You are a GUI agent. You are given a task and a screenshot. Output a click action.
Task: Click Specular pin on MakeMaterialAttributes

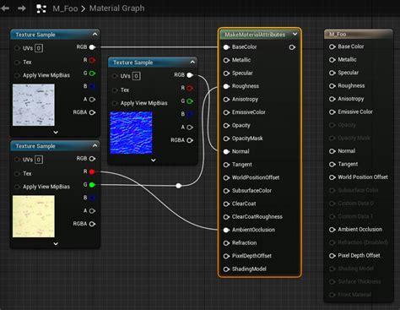[x=226, y=73]
